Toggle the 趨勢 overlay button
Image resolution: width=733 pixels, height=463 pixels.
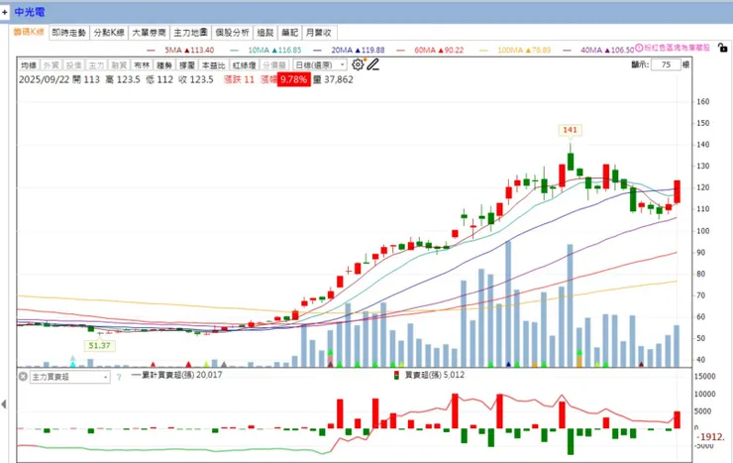164,65
